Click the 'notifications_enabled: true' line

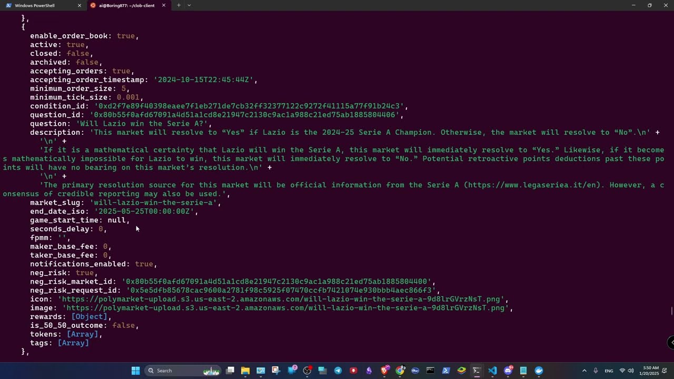click(93, 264)
